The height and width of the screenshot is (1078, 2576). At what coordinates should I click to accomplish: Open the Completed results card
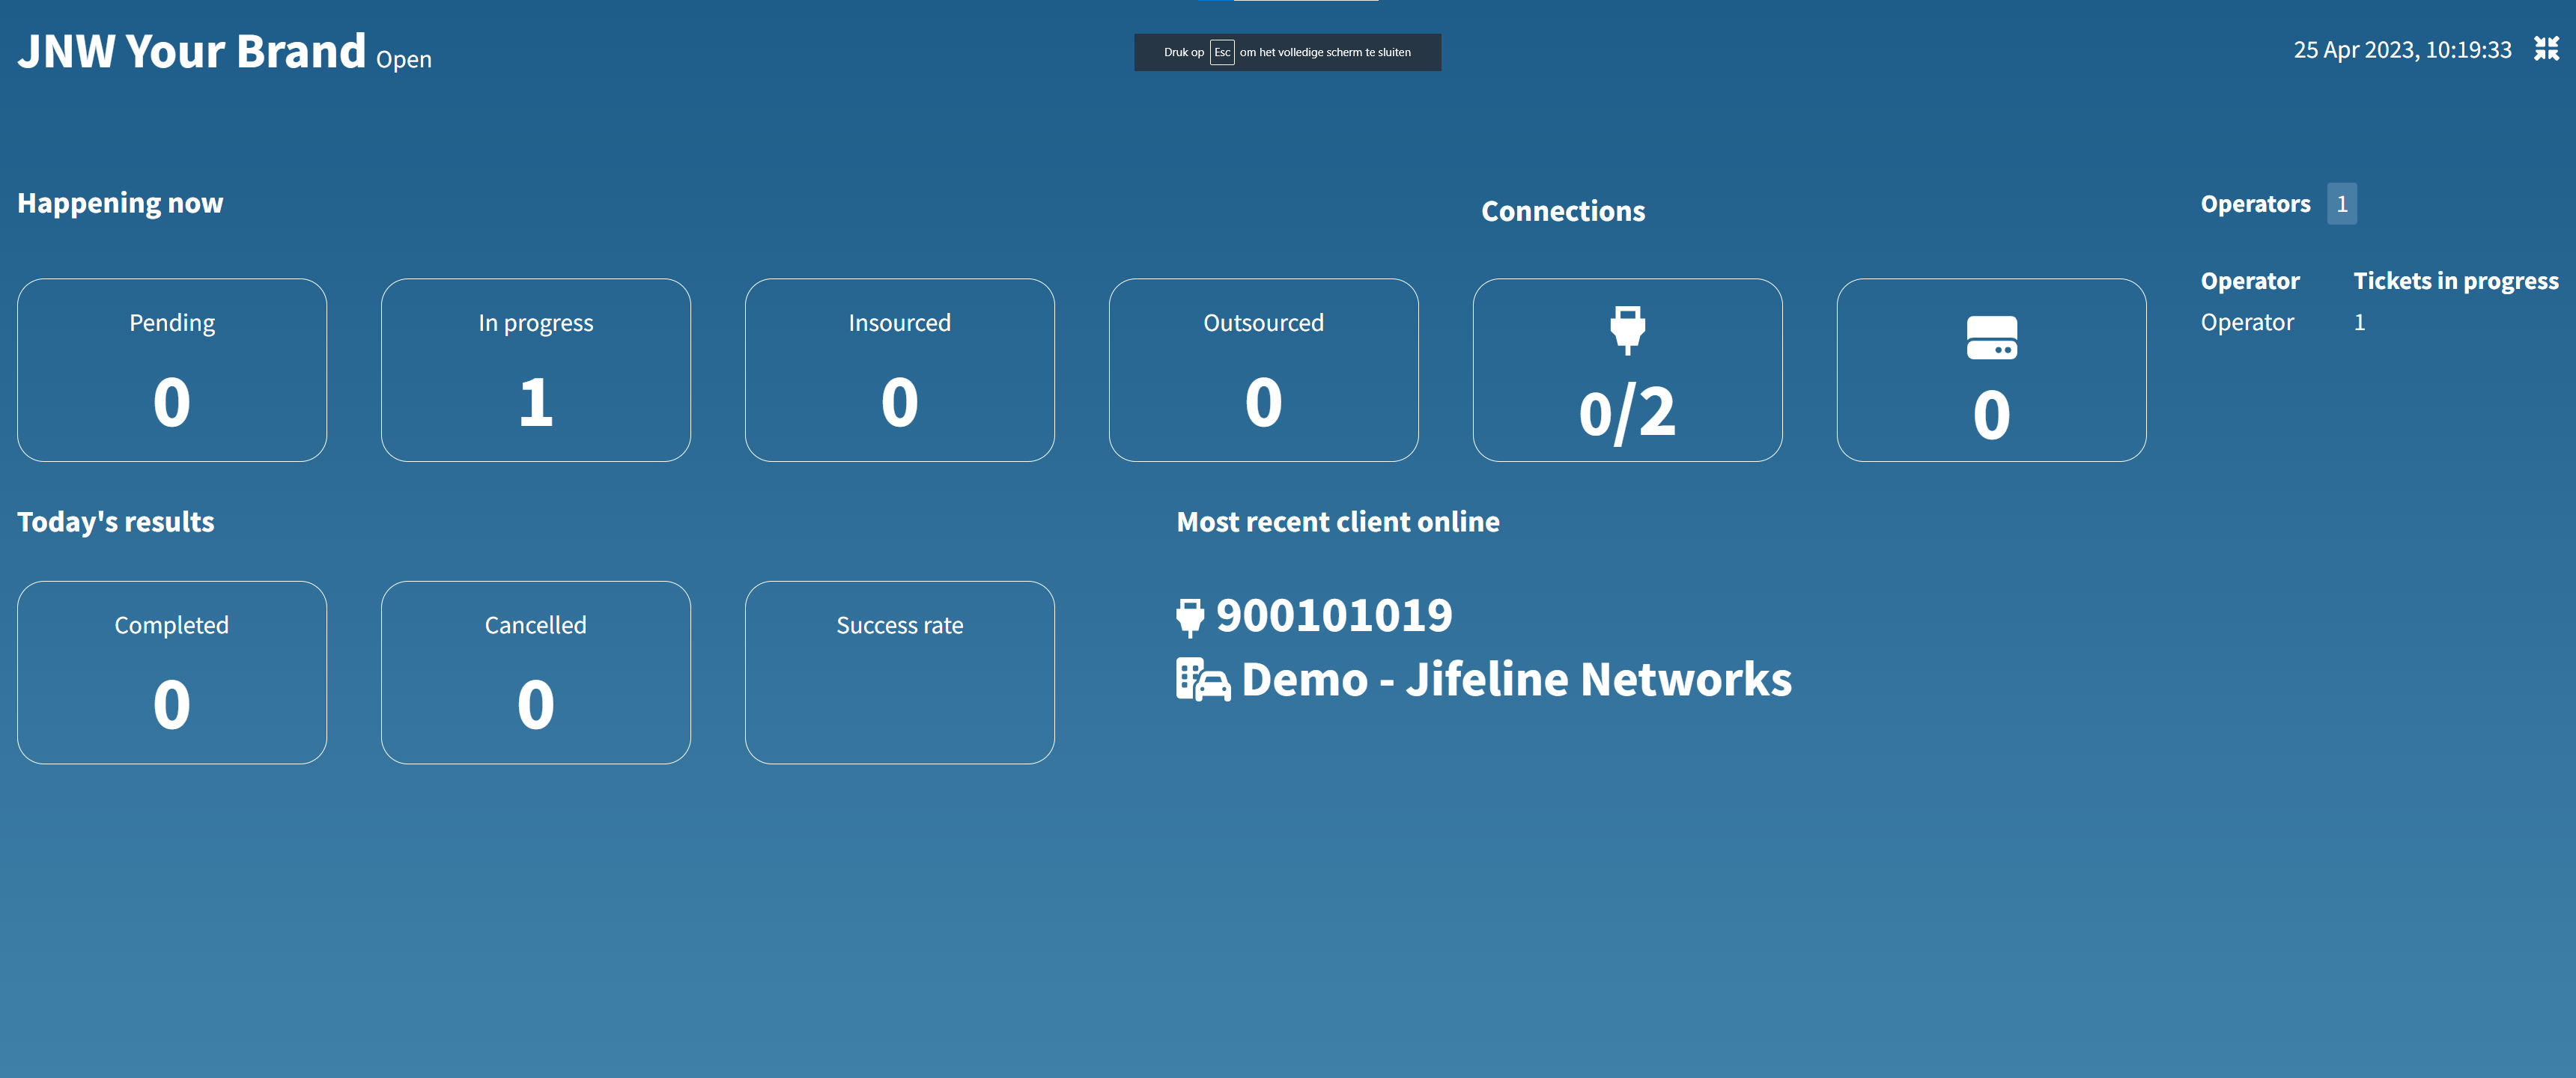click(x=172, y=672)
